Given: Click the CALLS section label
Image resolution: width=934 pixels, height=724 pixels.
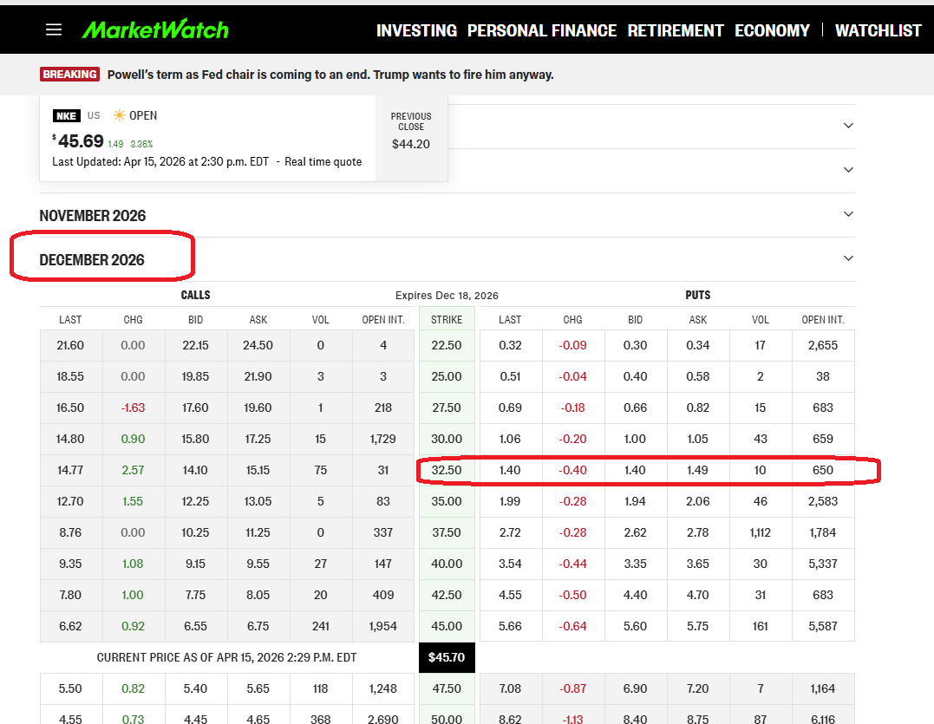Looking at the screenshot, I should point(195,296).
